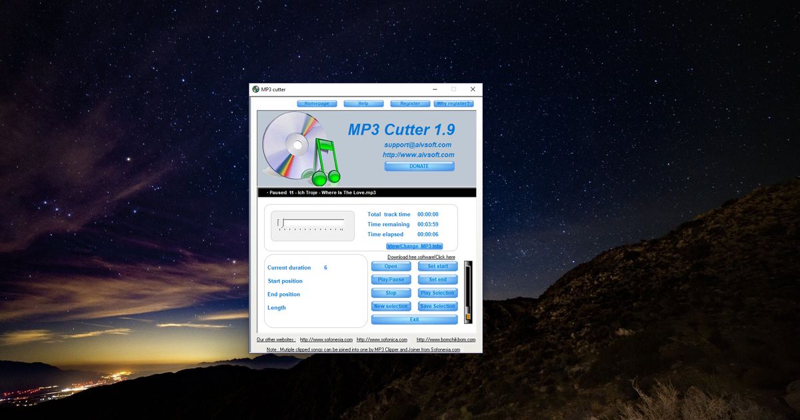Click the CD and music note logo
Screen dimensions: 800x420
pos(301,149)
